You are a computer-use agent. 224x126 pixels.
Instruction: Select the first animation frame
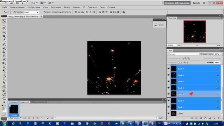(14, 109)
